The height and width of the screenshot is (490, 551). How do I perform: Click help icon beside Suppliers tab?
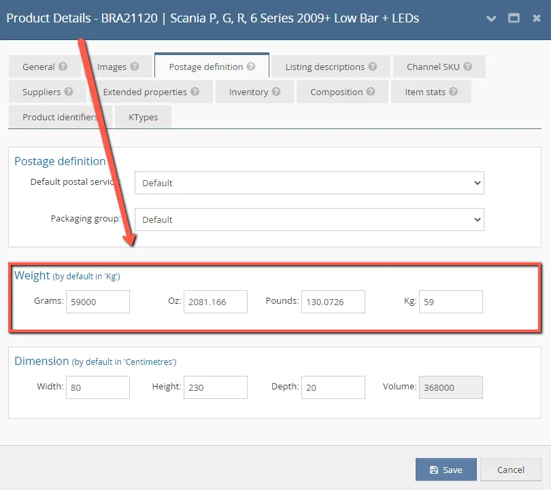tap(69, 92)
